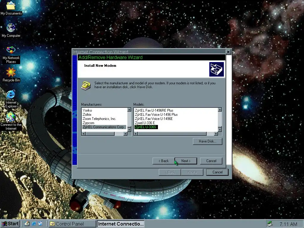Click Models list scroll right arrow
304x228 pixels.
216,134
